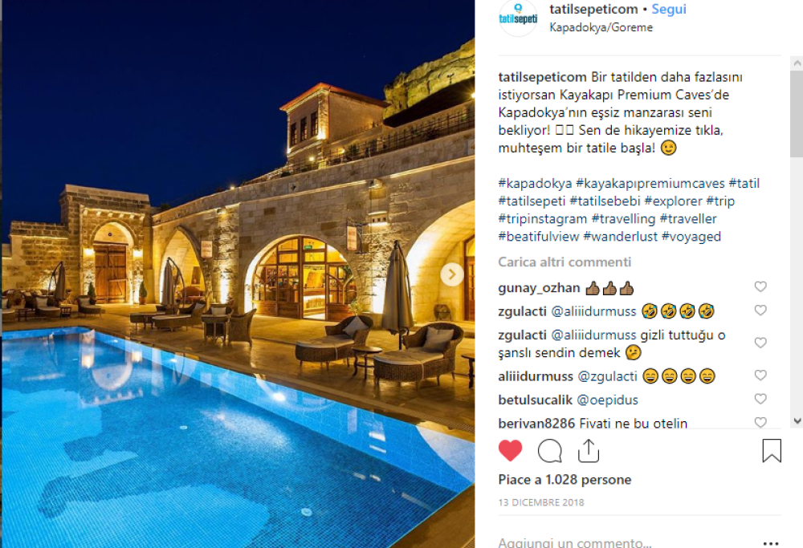View likes list Piace a 1.028 persone
The height and width of the screenshot is (548, 803).
click(565, 480)
